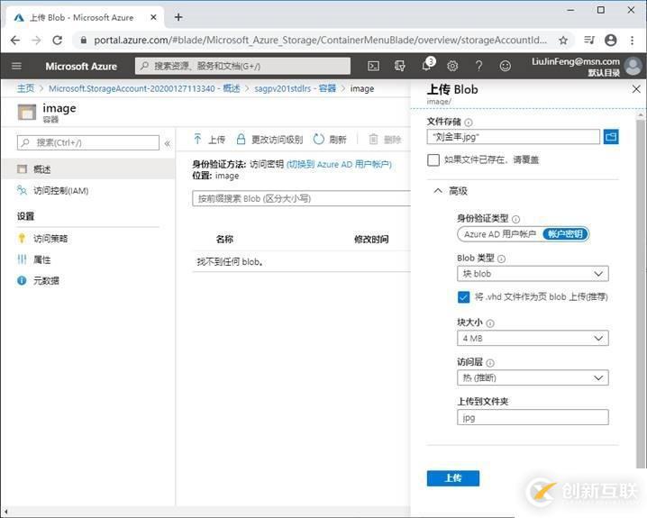Select Azure AD 用户帐户 authentication option
Screen dimensions: 647x518
click(499, 234)
